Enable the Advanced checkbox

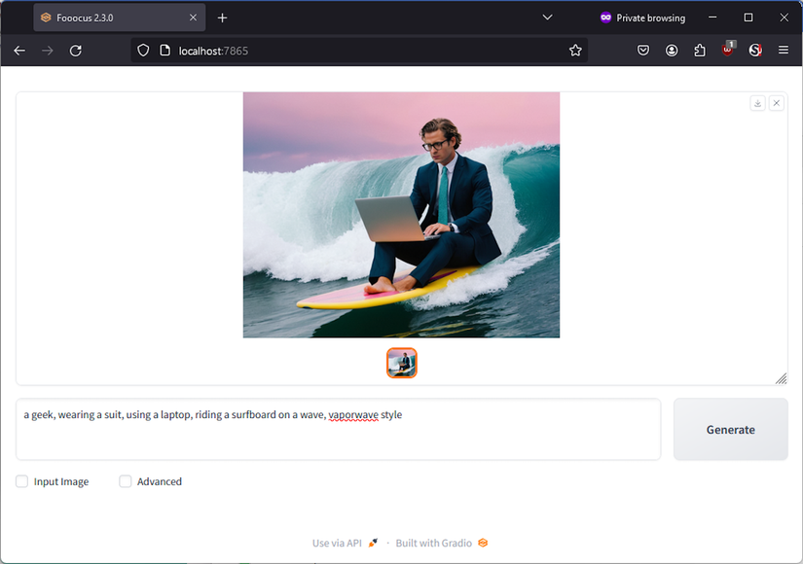point(125,481)
